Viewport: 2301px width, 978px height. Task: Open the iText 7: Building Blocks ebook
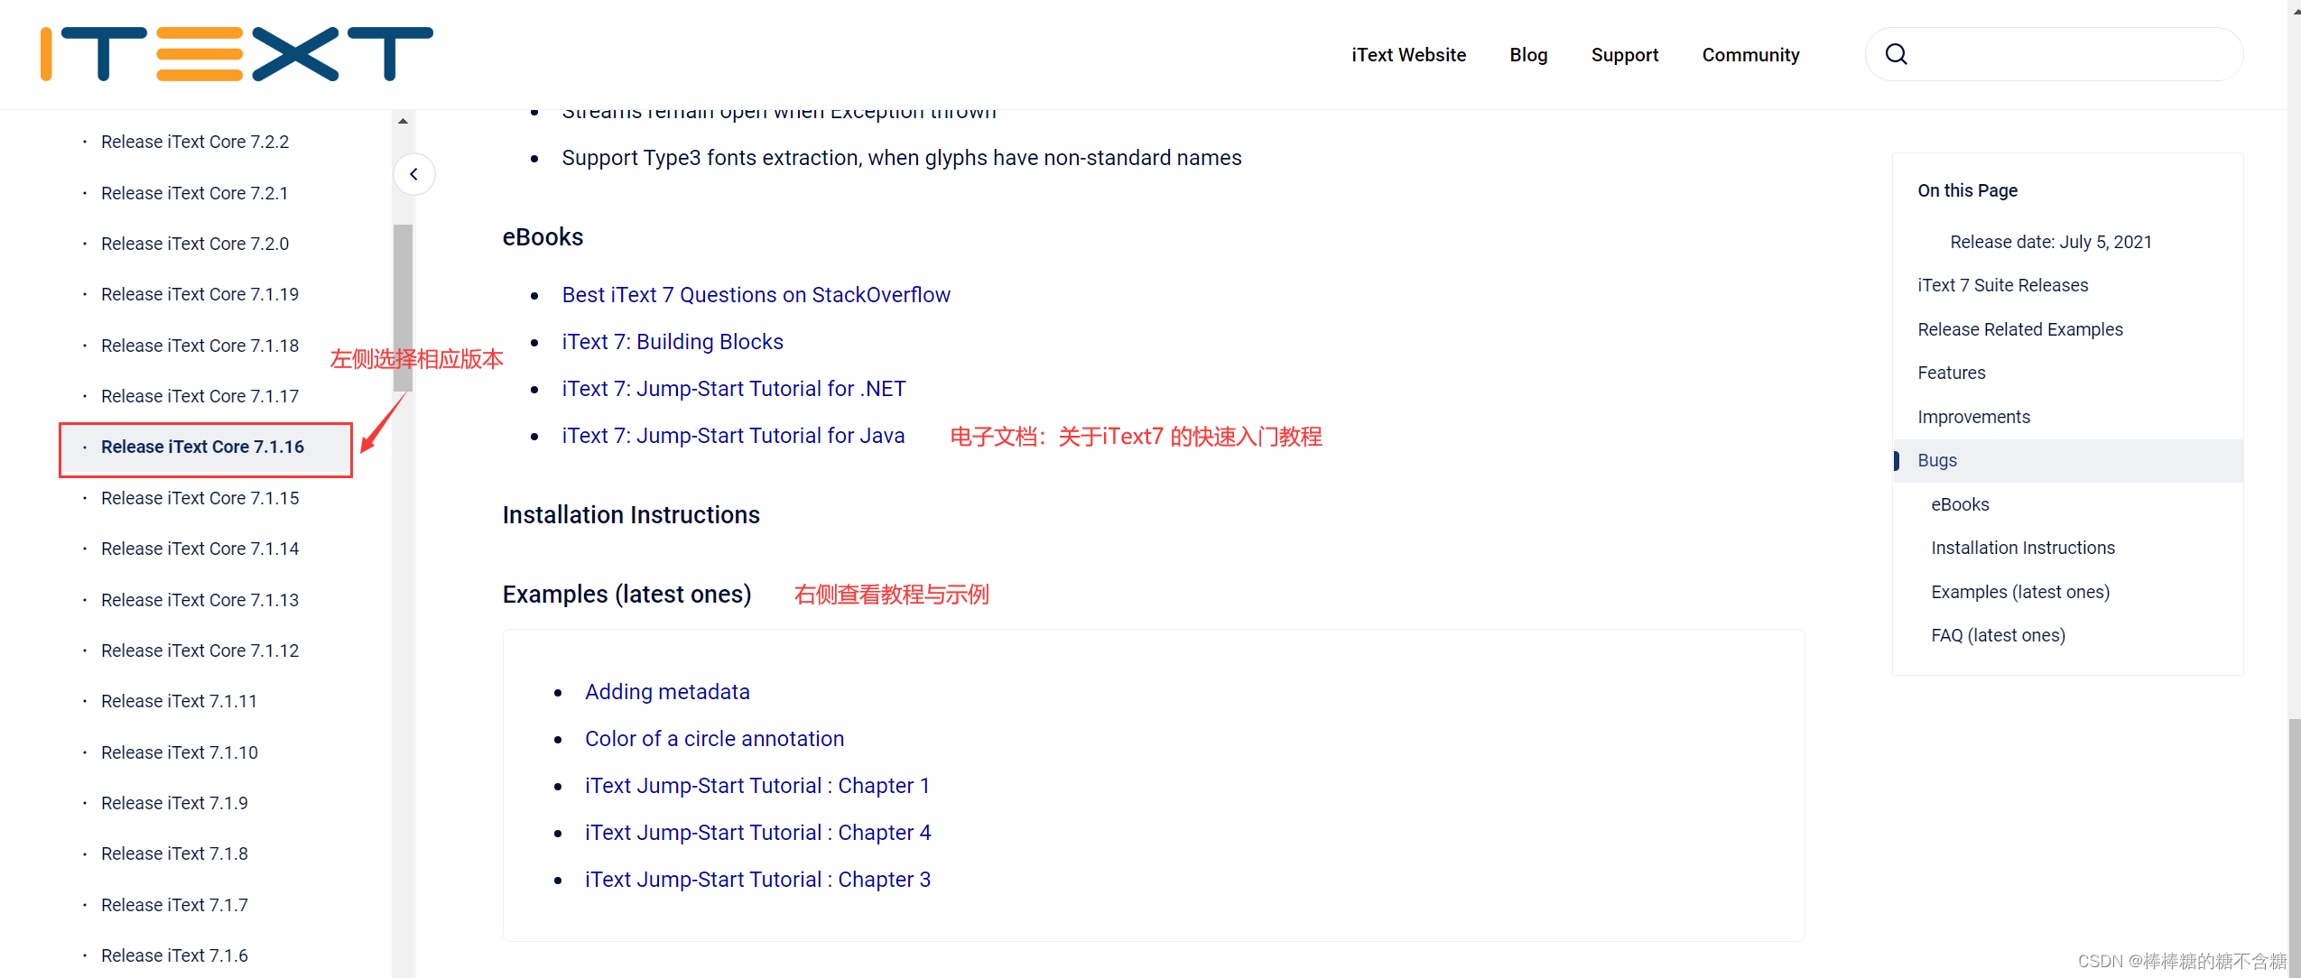[673, 342]
